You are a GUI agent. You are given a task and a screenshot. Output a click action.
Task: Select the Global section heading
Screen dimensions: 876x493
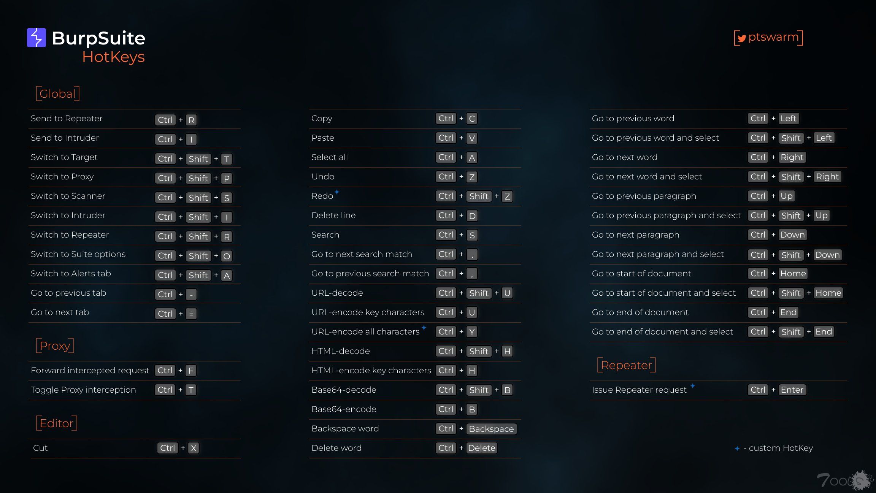coord(58,94)
